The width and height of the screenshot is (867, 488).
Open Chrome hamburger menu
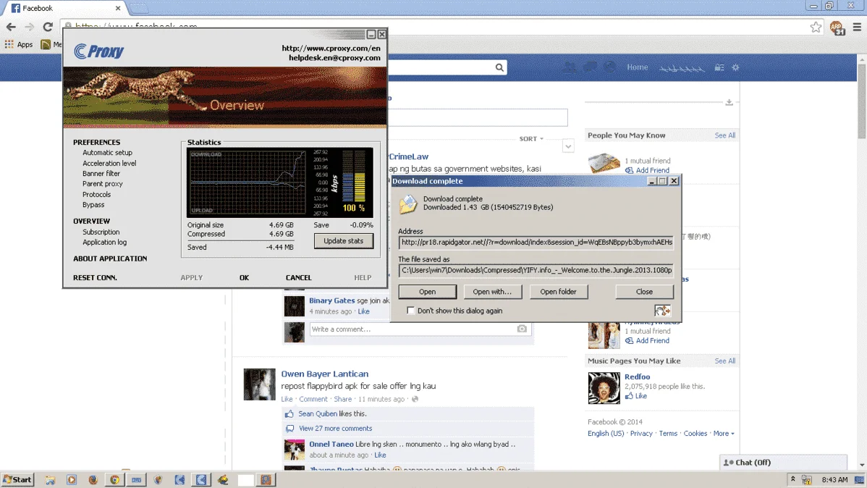pyautogui.click(x=857, y=27)
